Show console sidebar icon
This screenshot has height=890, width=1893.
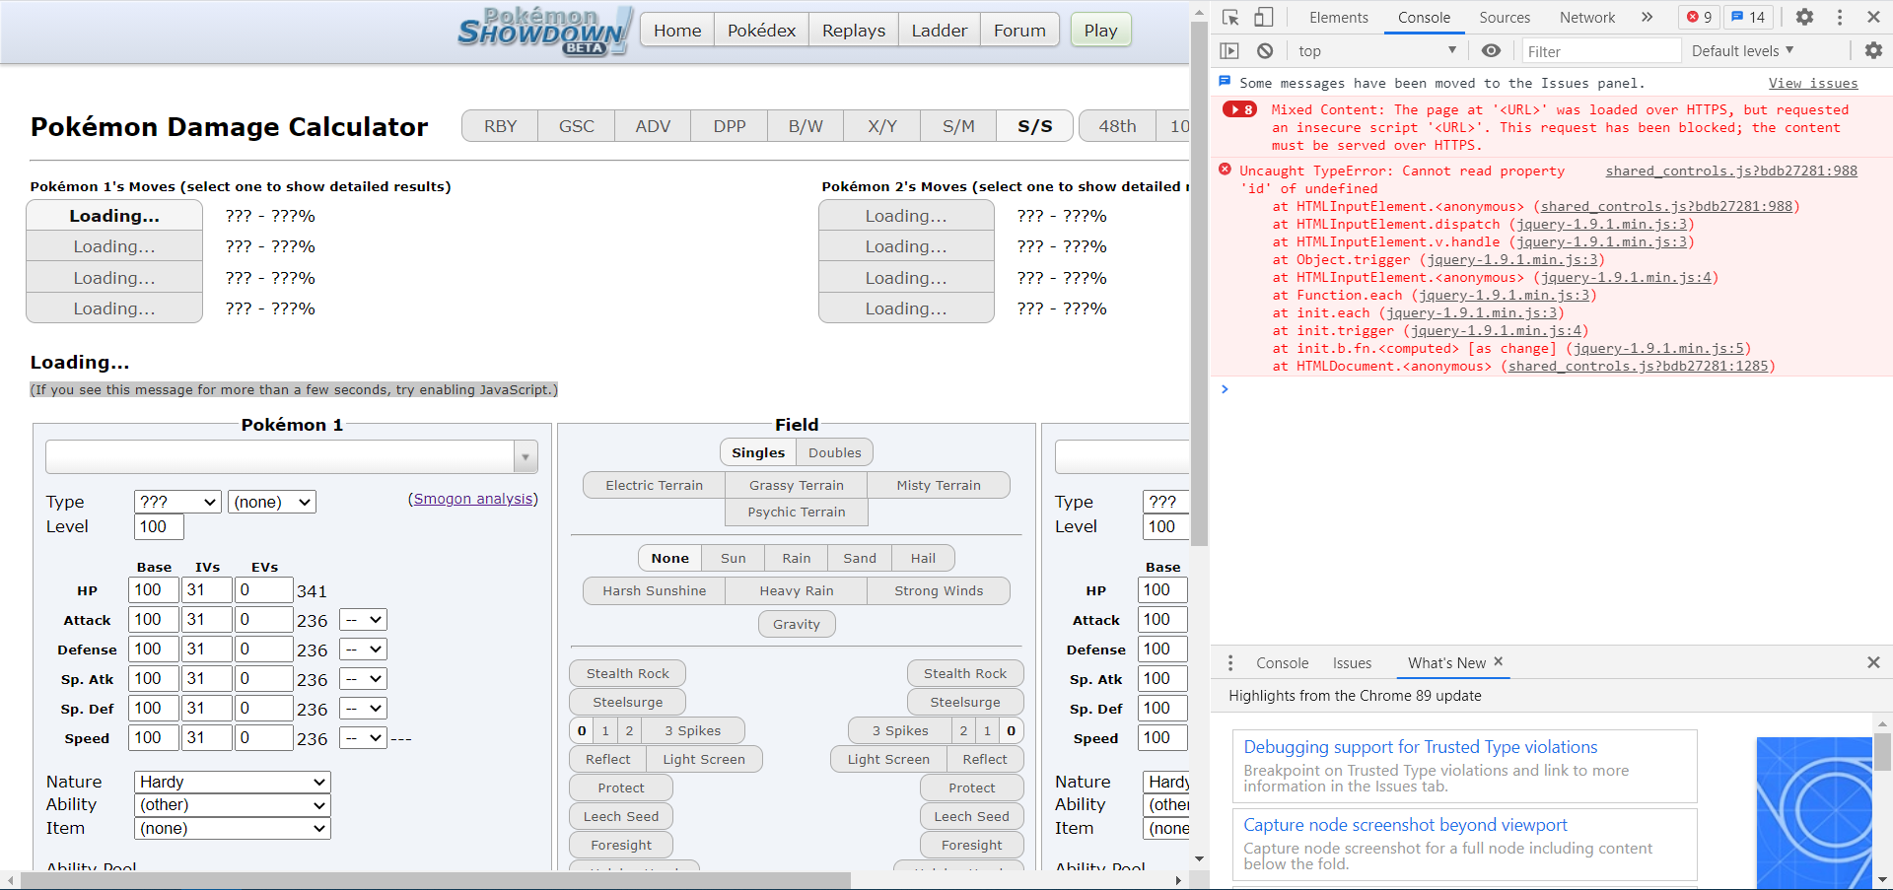1229,50
